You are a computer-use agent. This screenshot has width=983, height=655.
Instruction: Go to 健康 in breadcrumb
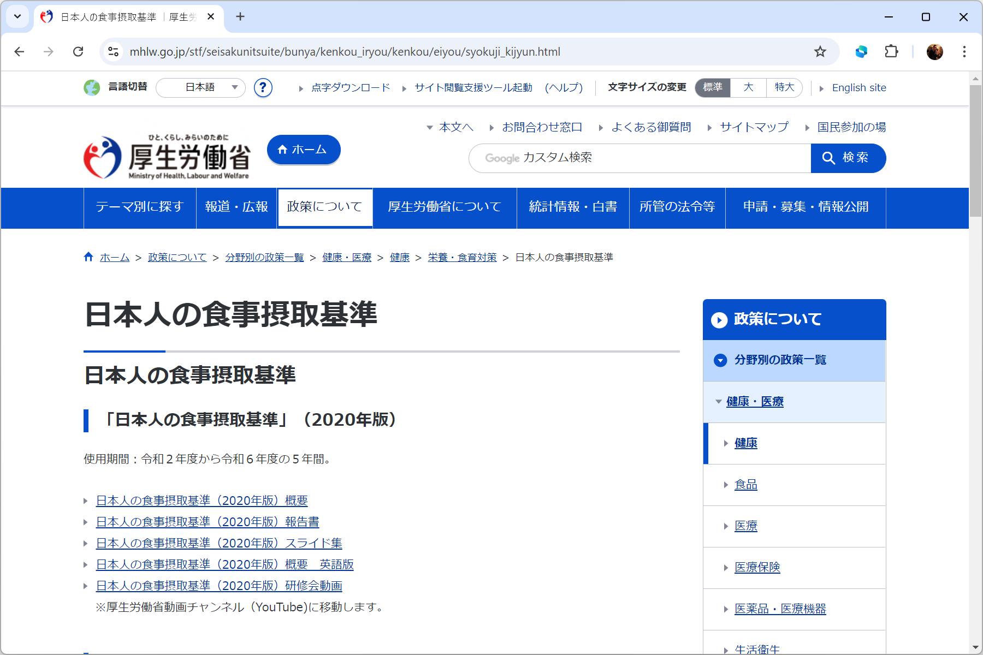tap(400, 257)
